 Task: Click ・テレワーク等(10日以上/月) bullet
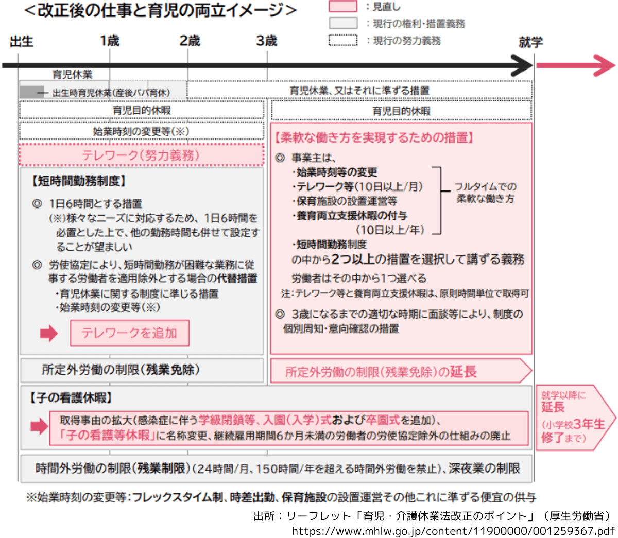(x=357, y=186)
